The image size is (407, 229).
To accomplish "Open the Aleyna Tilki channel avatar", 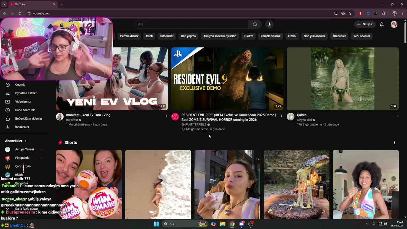I will 291,116.
